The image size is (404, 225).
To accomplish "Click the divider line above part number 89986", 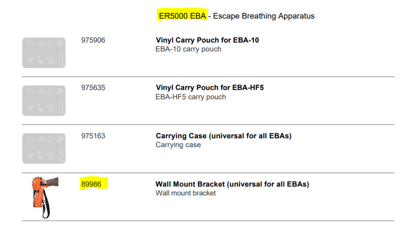I will [208, 173].
